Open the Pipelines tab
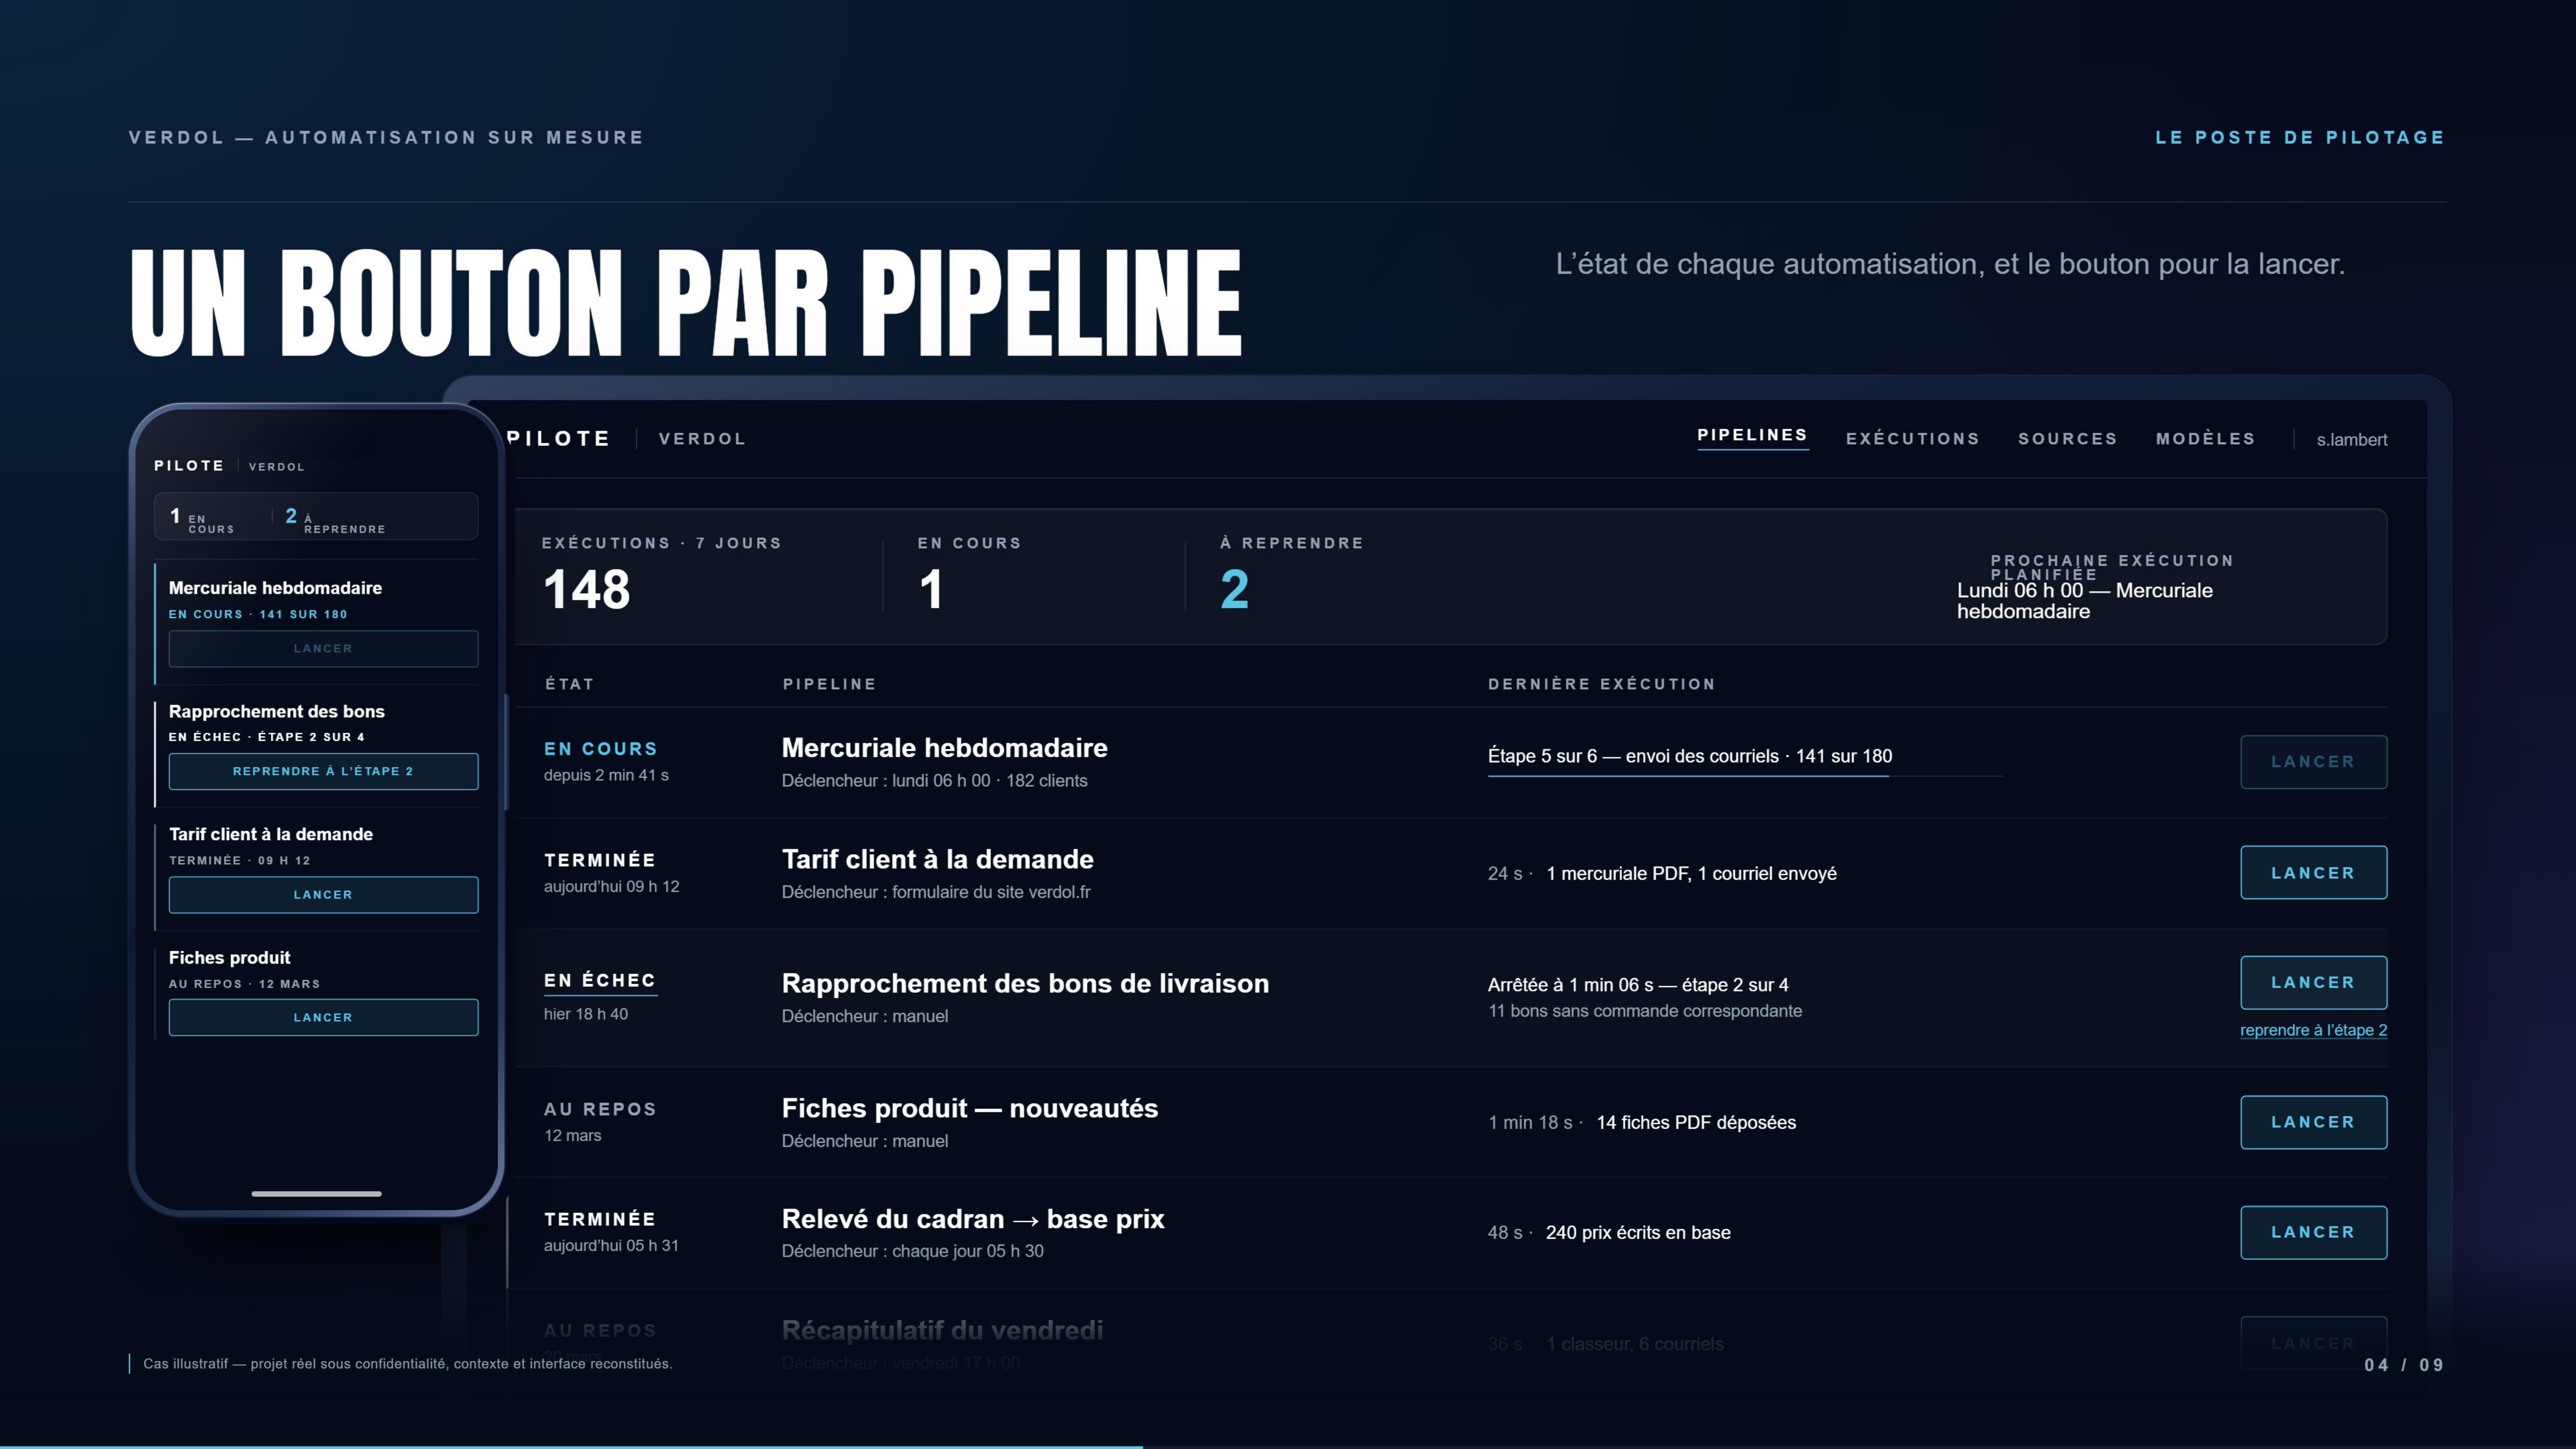This screenshot has width=2576, height=1449. coord(1752,436)
